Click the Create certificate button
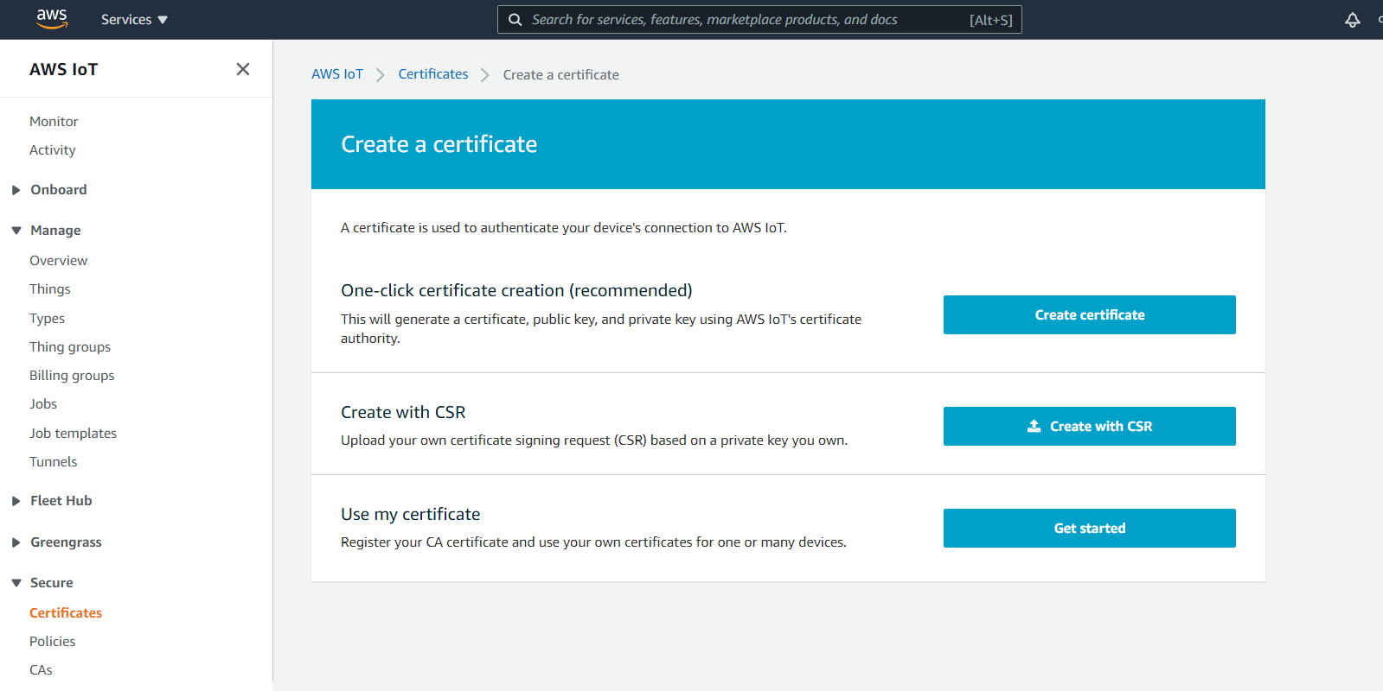This screenshot has width=1383, height=691. (1090, 315)
